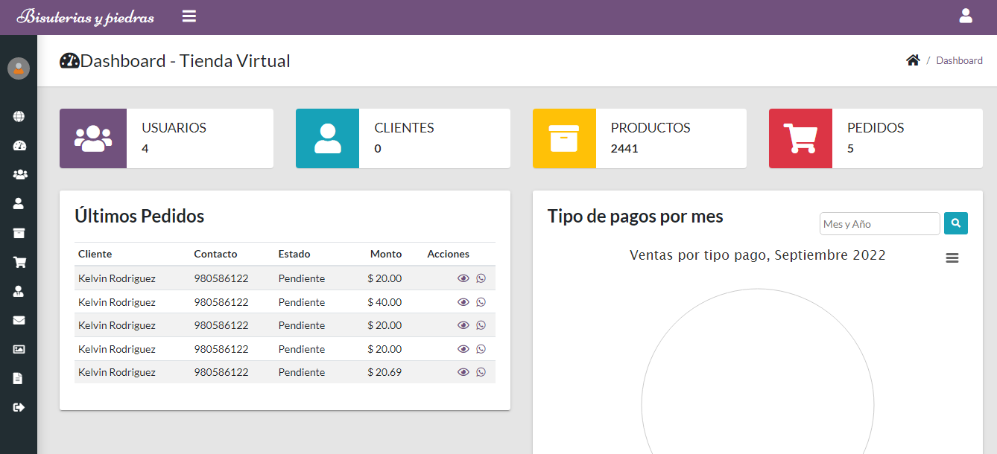Open the globe icon in the sidebar
Screen dimensions: 997x454
(19, 116)
